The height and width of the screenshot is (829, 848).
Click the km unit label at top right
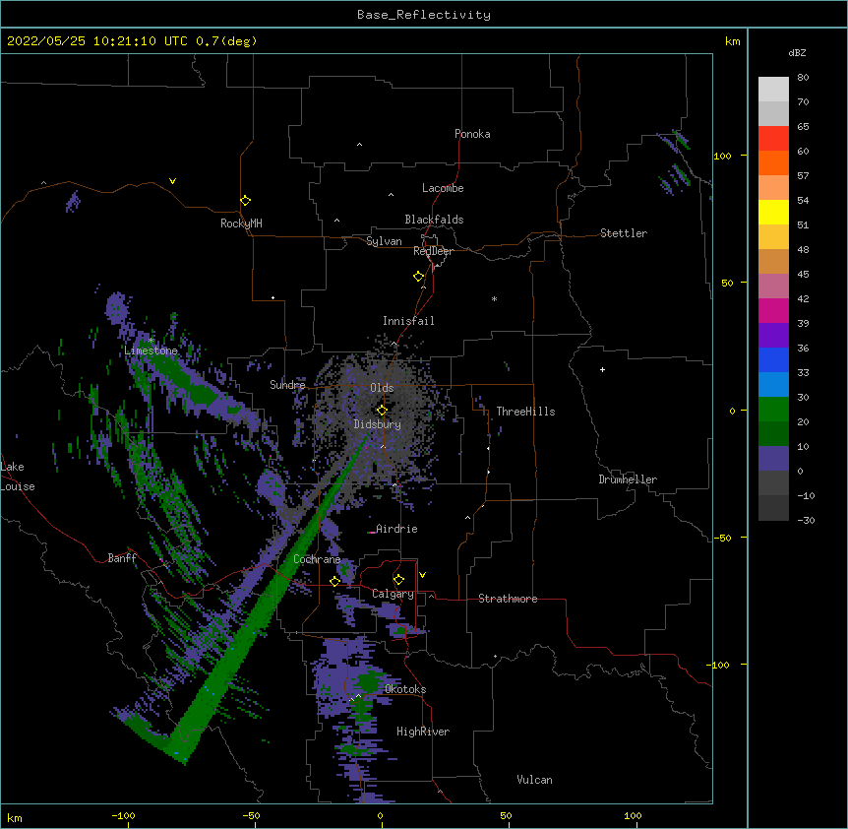[732, 41]
